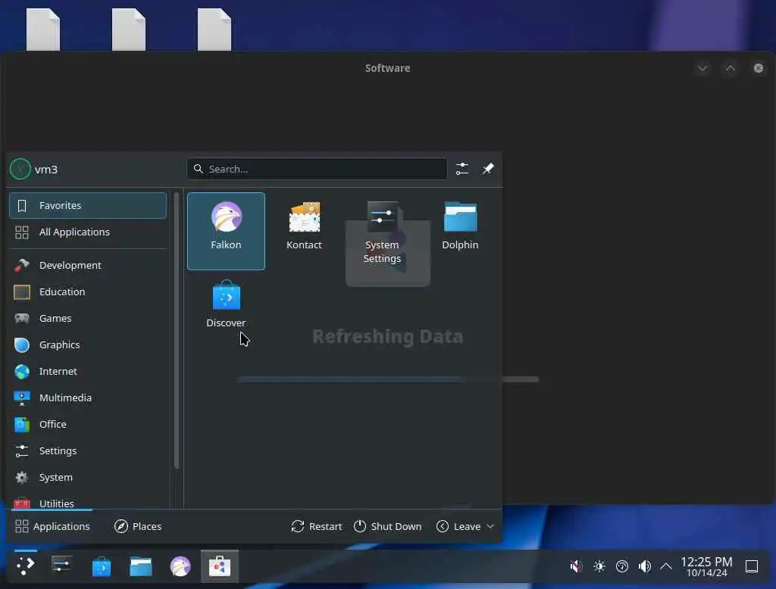This screenshot has width=776, height=589.
Task: Open Kontact from favorites
Action: 304,231
